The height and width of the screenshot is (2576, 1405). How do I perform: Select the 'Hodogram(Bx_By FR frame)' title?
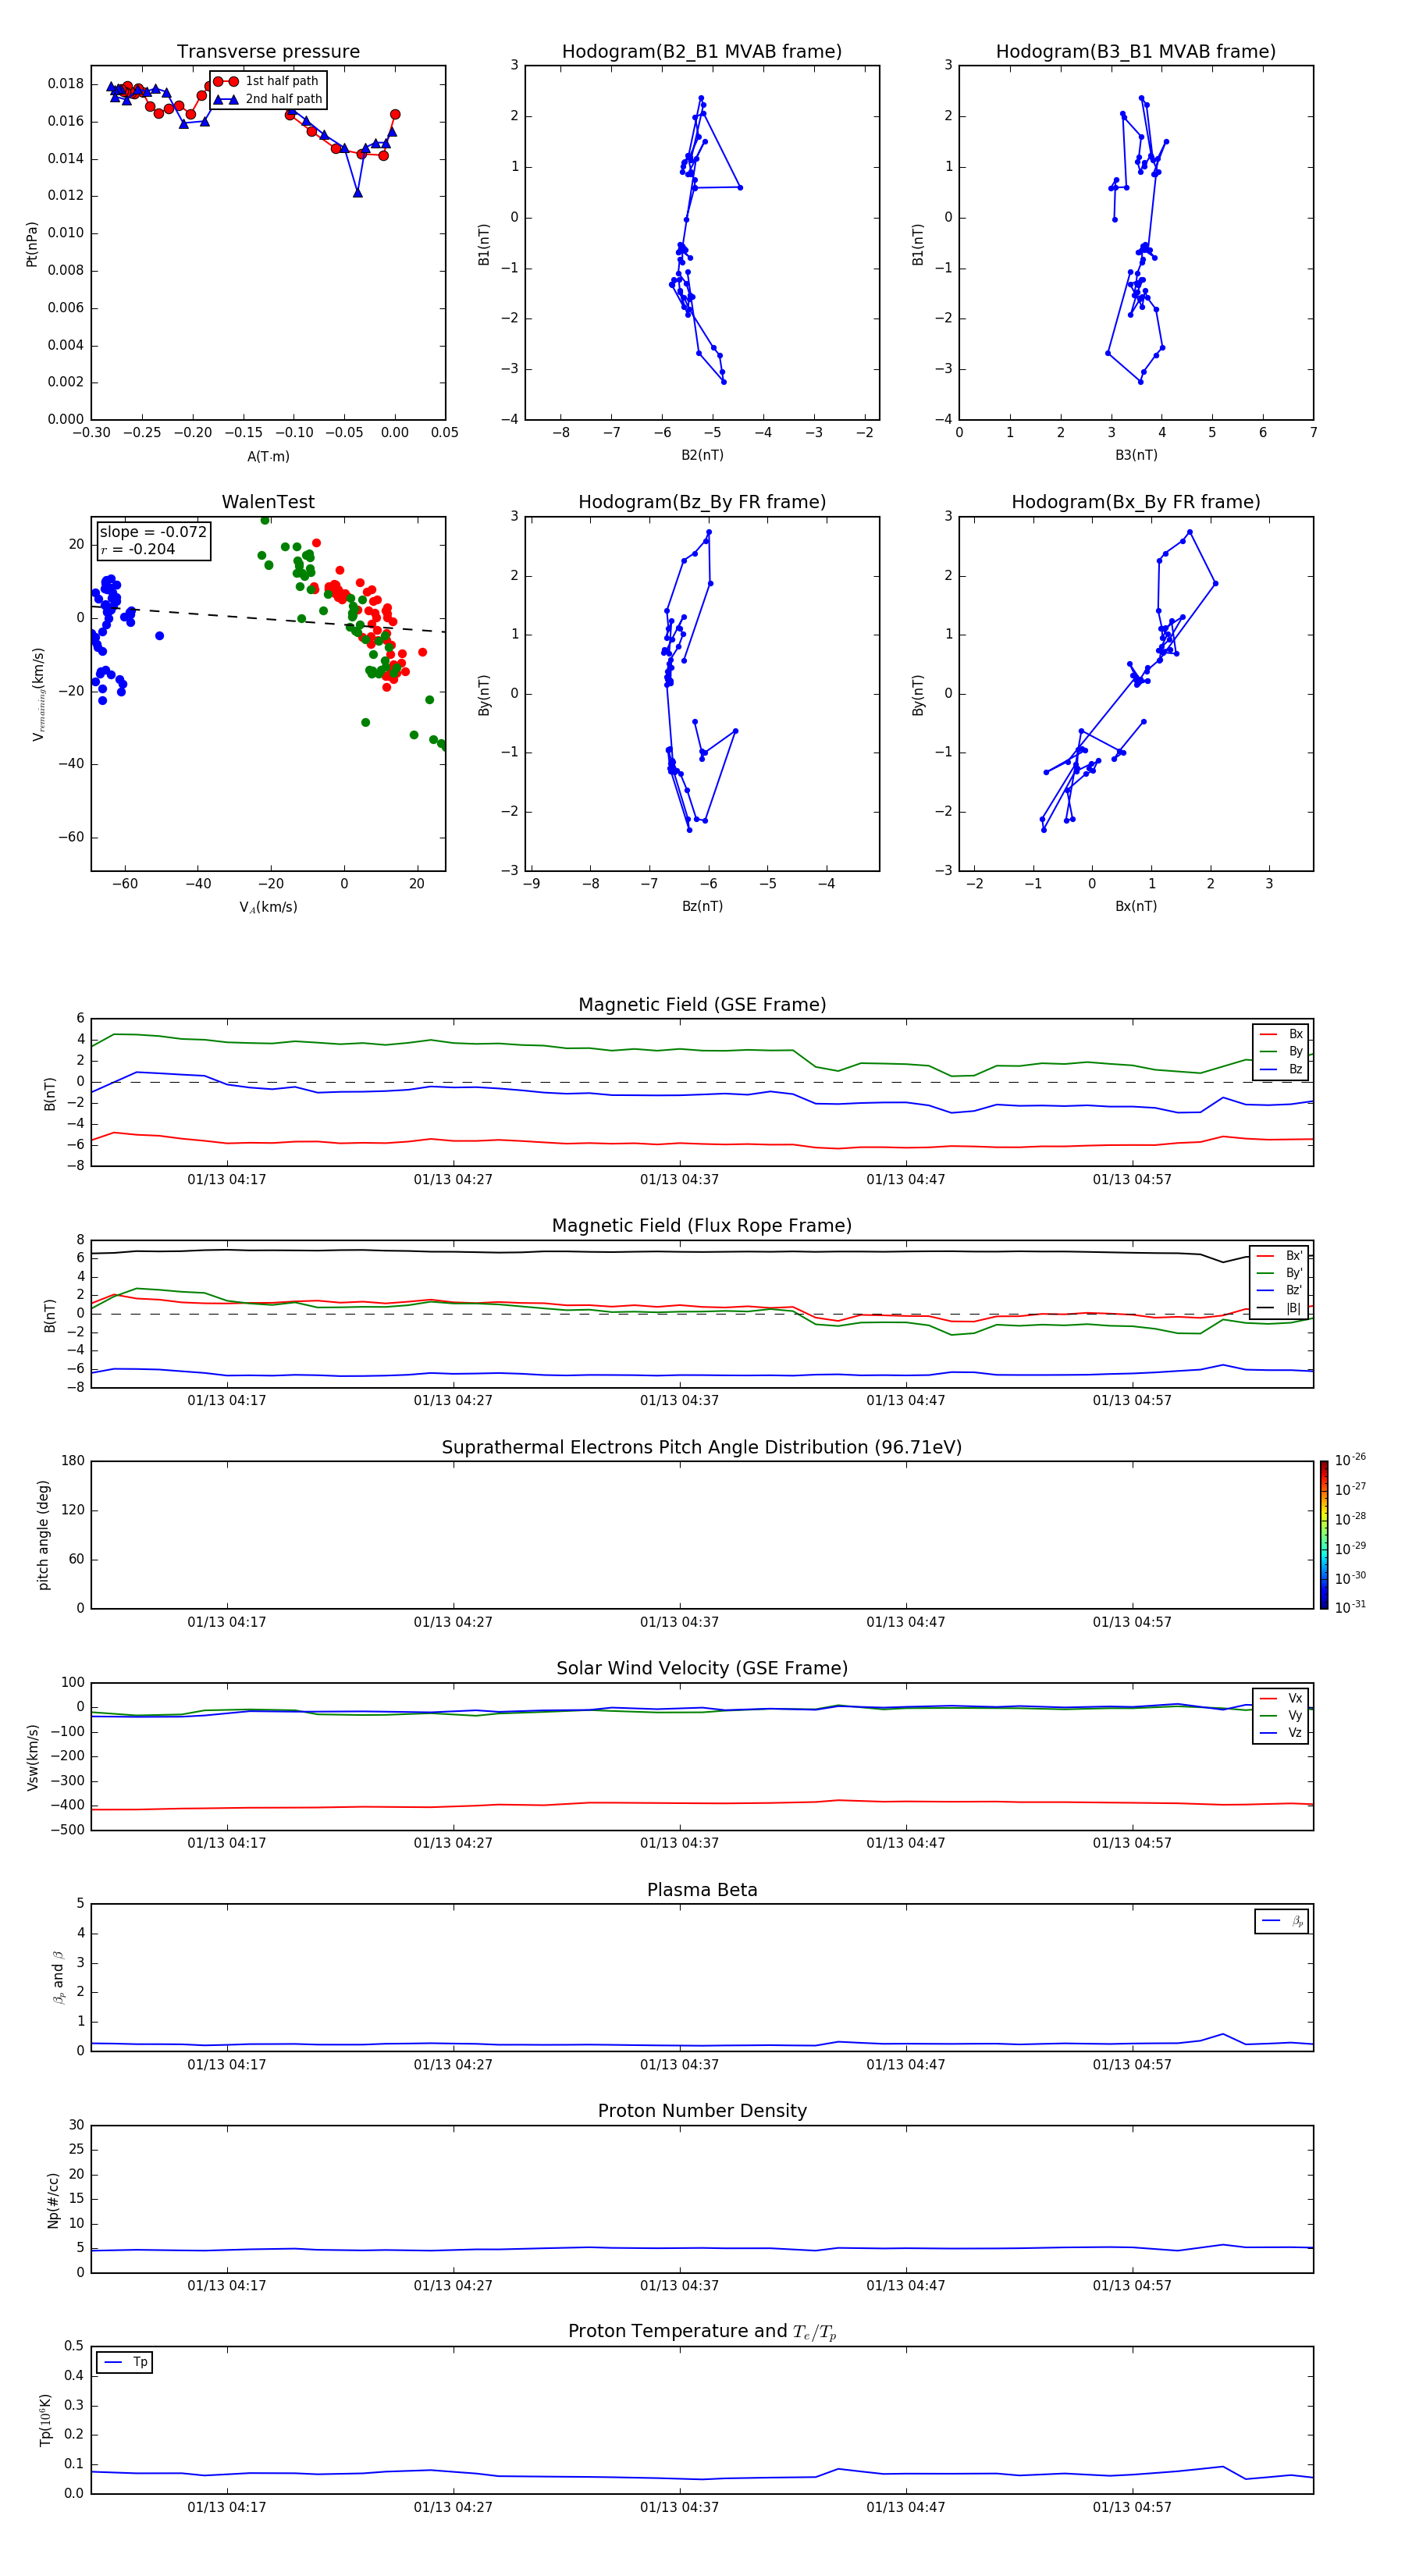coord(1136,502)
